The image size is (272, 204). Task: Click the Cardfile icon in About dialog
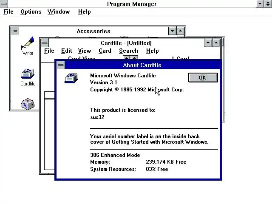click(71, 78)
